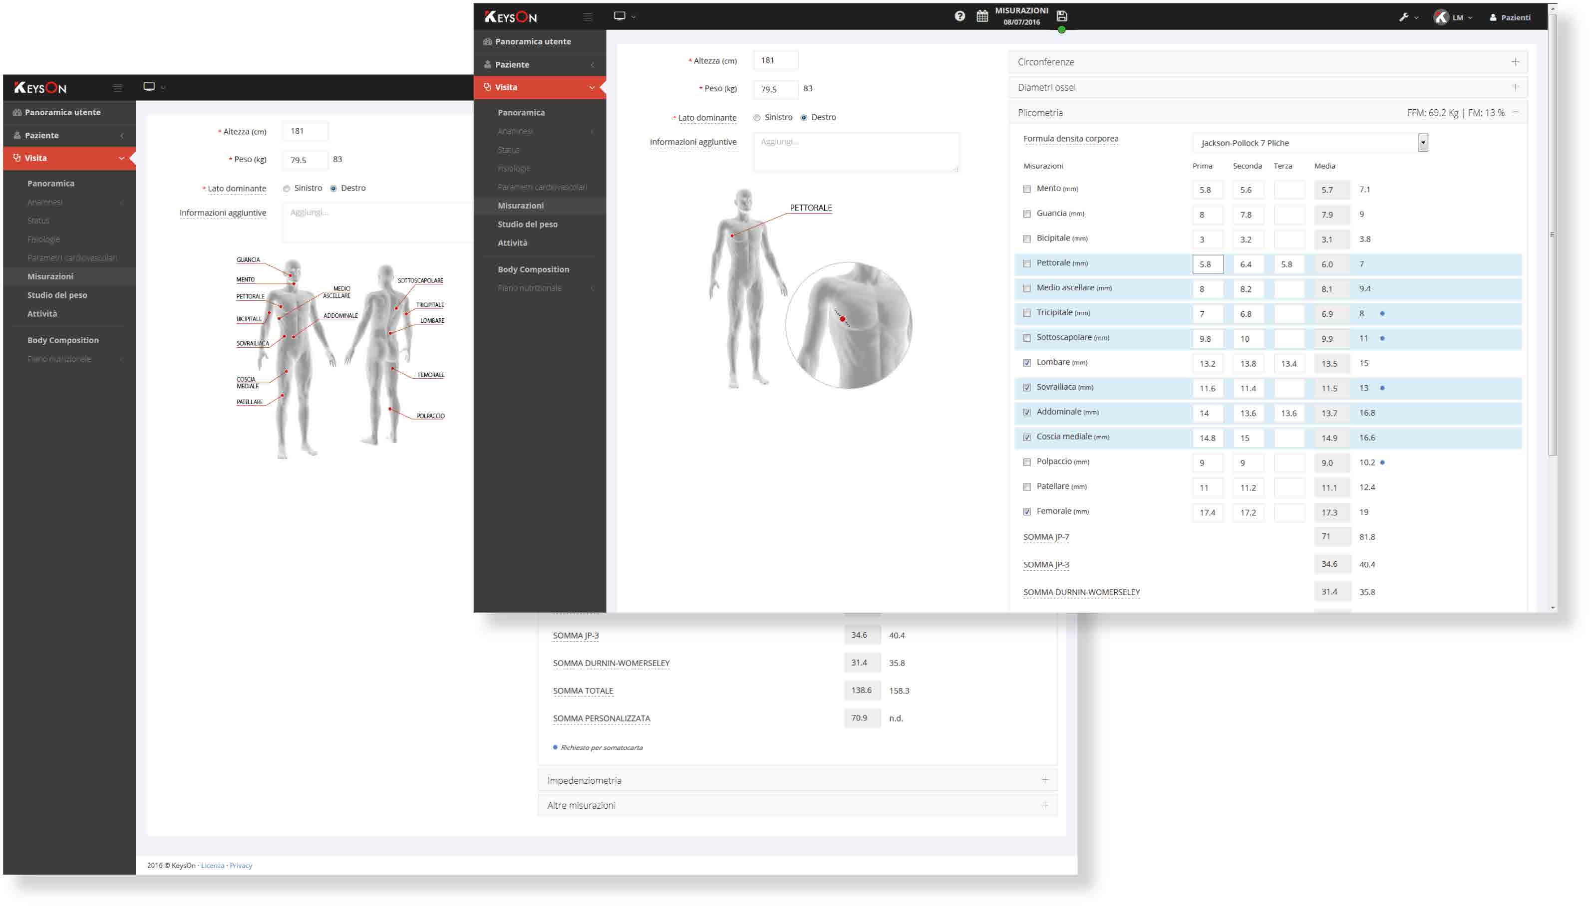Click the SOMMA JP-7 label in front window
This screenshot has height=909, width=1592.
(x=1045, y=537)
